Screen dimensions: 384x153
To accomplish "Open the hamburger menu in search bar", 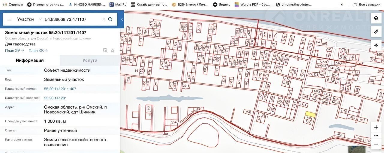I will pos(9,19).
